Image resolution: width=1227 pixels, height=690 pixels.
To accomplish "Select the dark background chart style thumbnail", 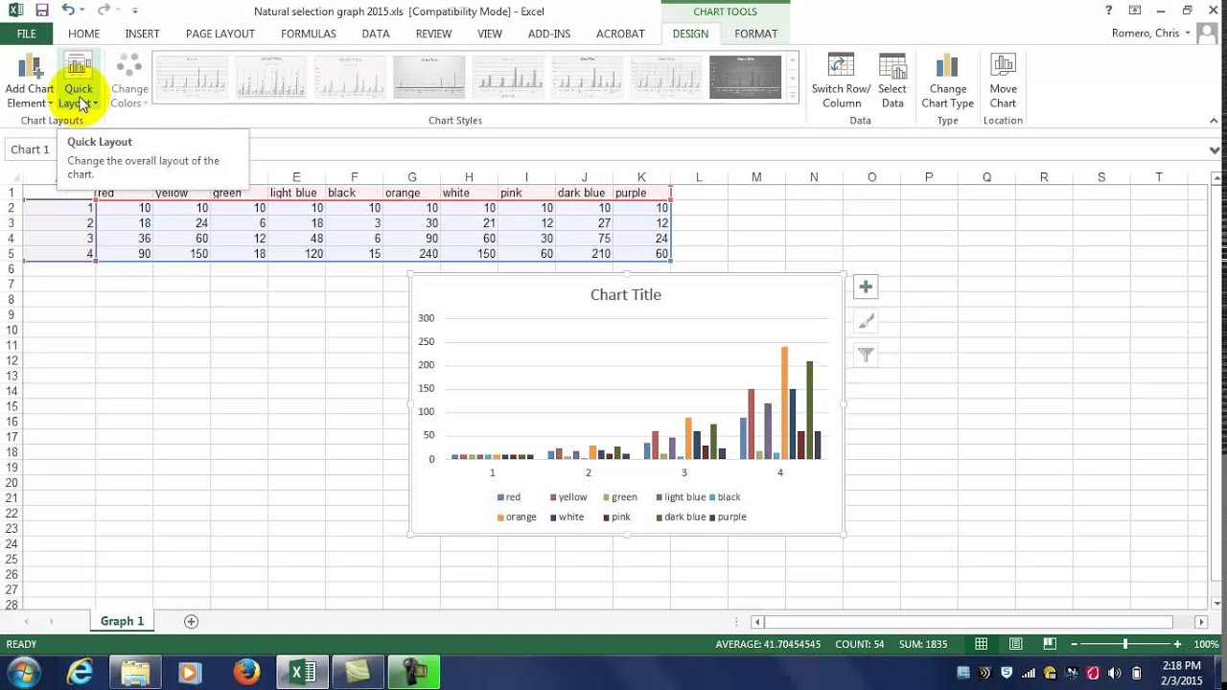I will (745, 77).
